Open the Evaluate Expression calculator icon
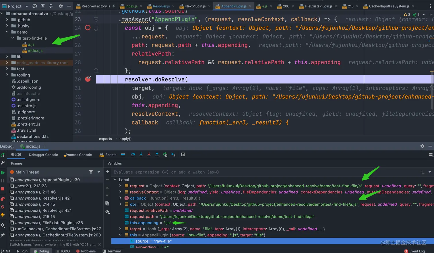This screenshot has width=434, height=253. tap(183, 155)
